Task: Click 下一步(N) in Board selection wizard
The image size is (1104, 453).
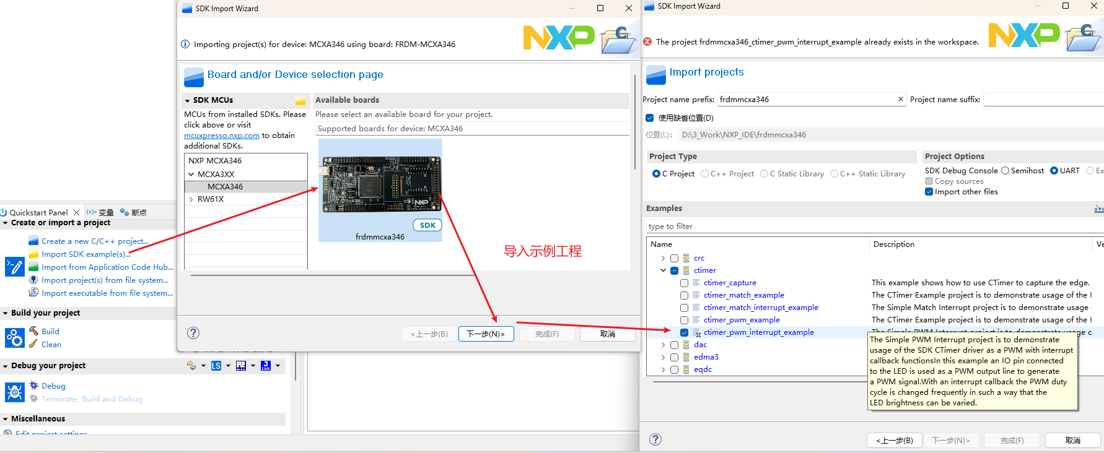Action: 486,334
